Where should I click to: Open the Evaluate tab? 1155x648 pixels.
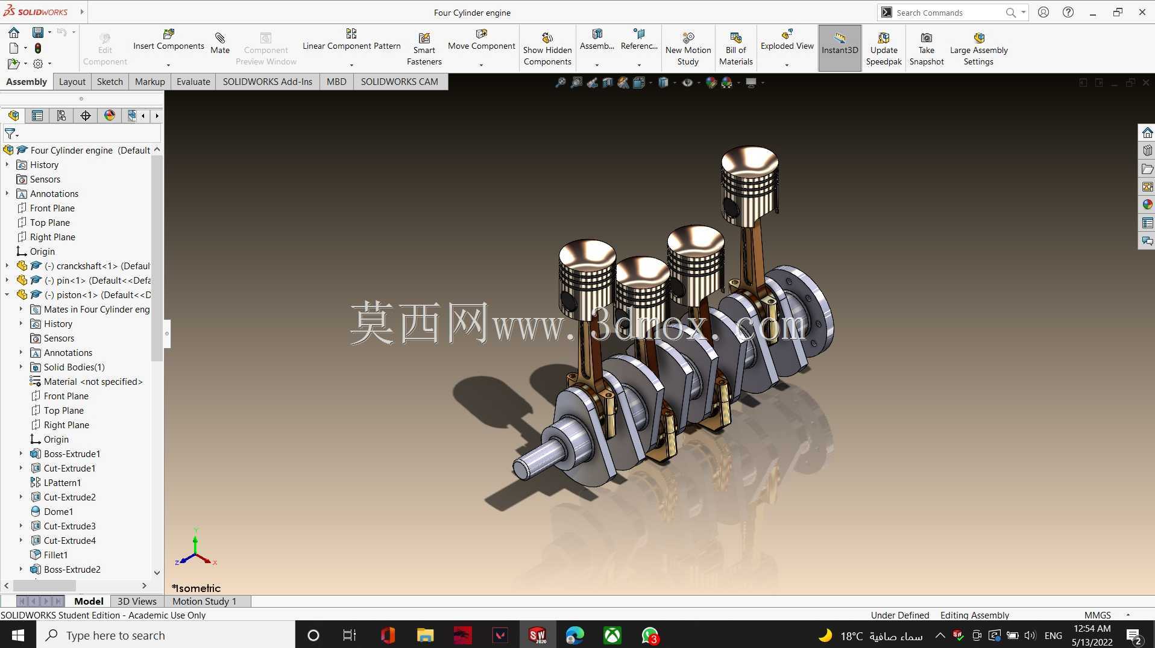194,82
